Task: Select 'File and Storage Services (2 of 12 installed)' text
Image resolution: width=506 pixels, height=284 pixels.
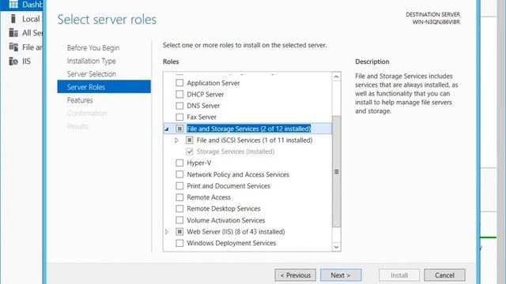Action: tap(248, 129)
